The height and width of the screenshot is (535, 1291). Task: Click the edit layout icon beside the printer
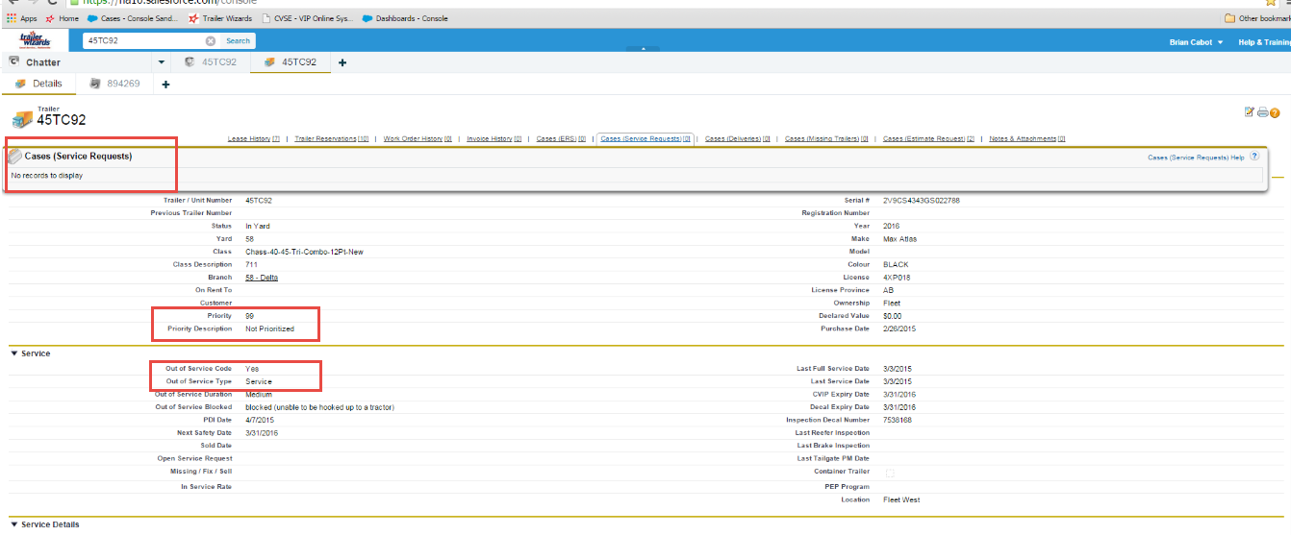pos(1250,112)
